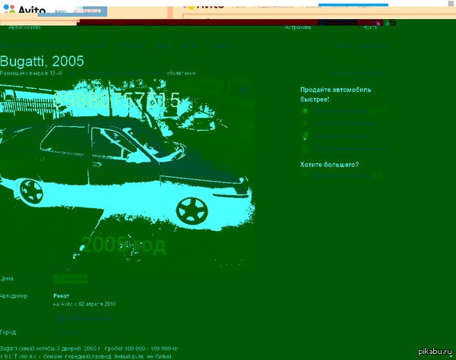This screenshot has width=456, height=360.
Task: Click the posted-yesterday timestamp text
Action: (x=31, y=73)
